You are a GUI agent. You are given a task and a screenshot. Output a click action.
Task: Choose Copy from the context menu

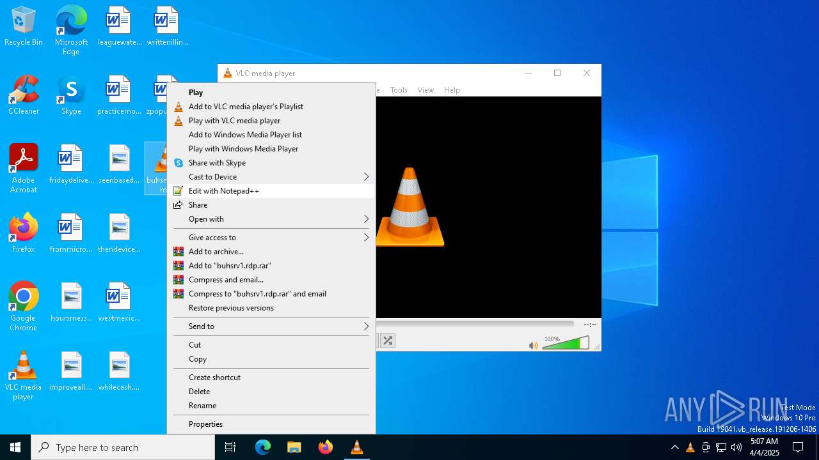pyautogui.click(x=271, y=359)
